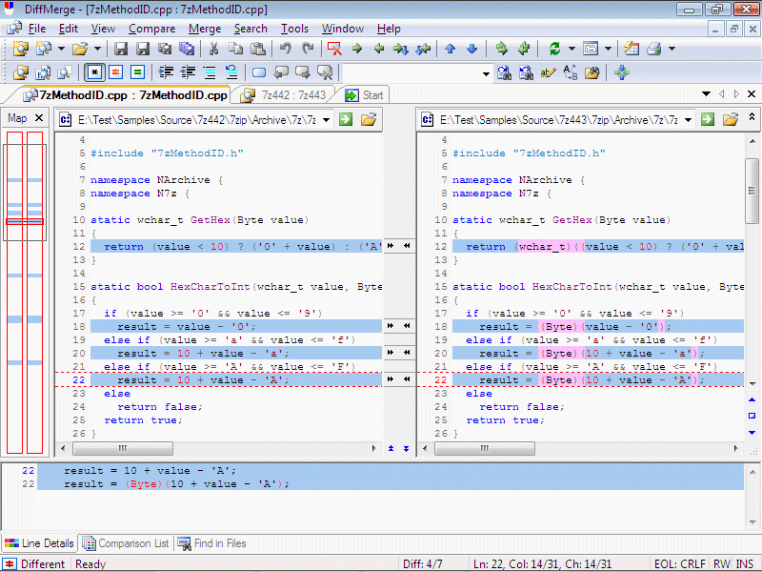Toggle the show all lines asterisk button

pos(94,72)
